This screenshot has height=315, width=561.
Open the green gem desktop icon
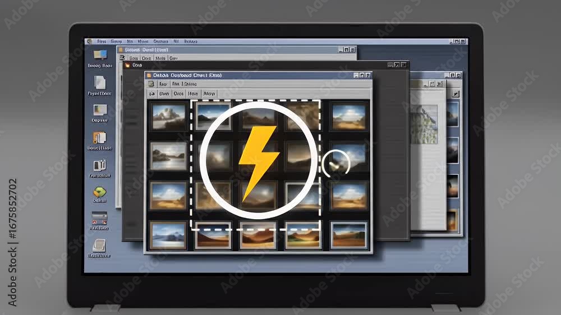pyautogui.click(x=99, y=192)
